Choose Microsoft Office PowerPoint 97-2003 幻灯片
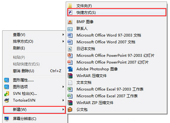This screenshot has height=123, width=170. point(117,55)
